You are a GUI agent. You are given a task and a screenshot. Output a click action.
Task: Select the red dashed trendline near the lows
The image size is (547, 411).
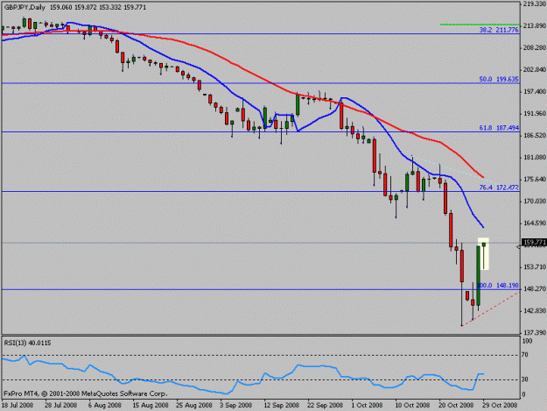(490, 309)
